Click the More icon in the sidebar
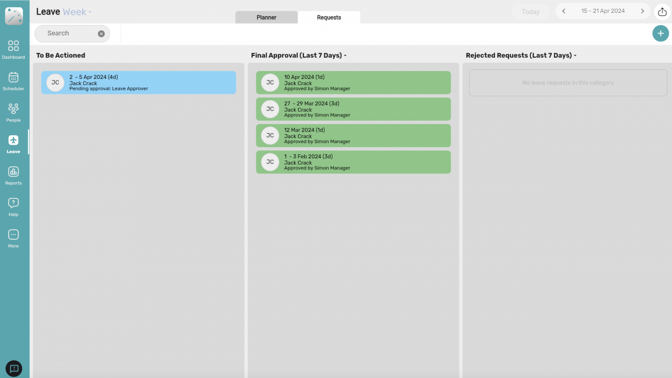The height and width of the screenshot is (378, 672). click(13, 238)
